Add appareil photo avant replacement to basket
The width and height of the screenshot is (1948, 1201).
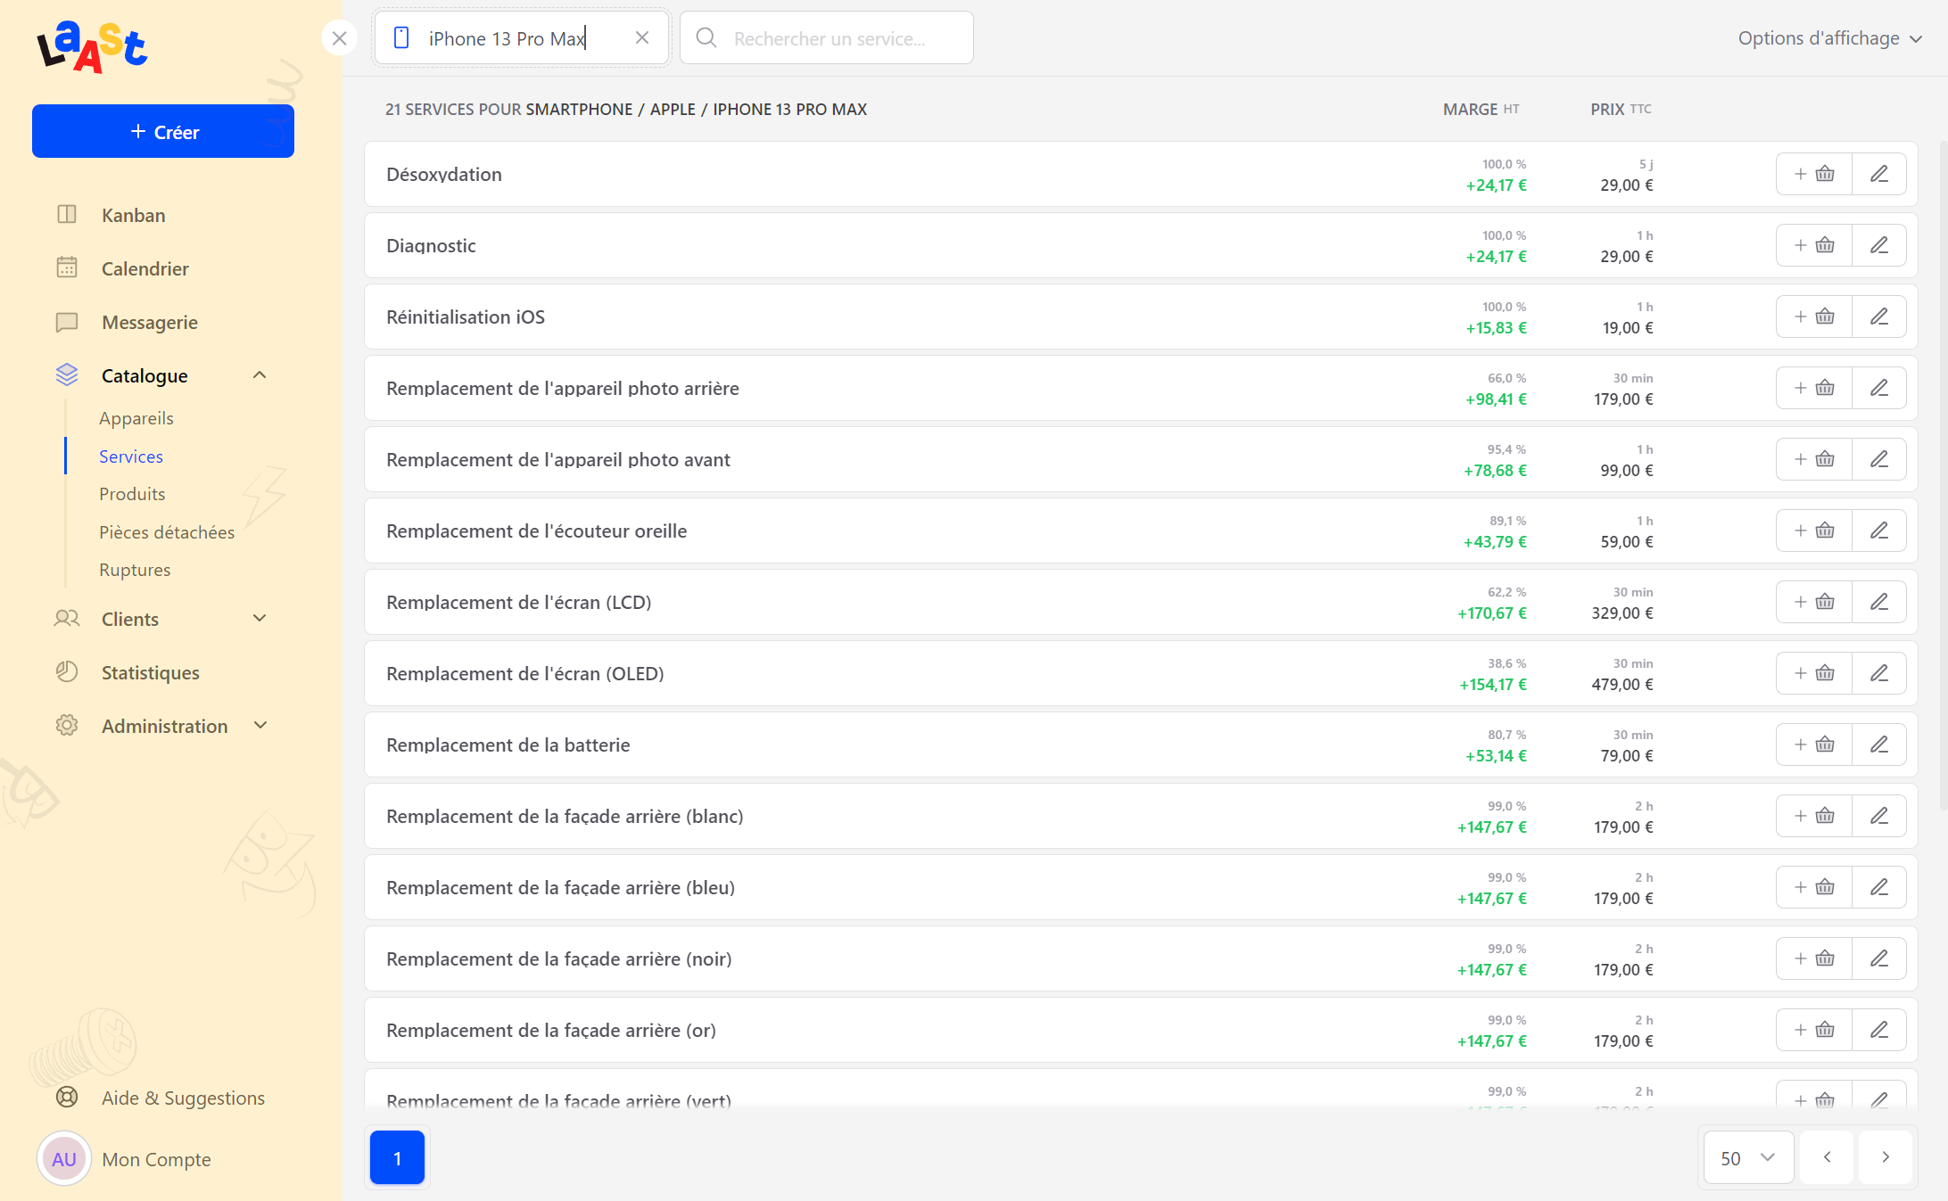pos(1814,459)
